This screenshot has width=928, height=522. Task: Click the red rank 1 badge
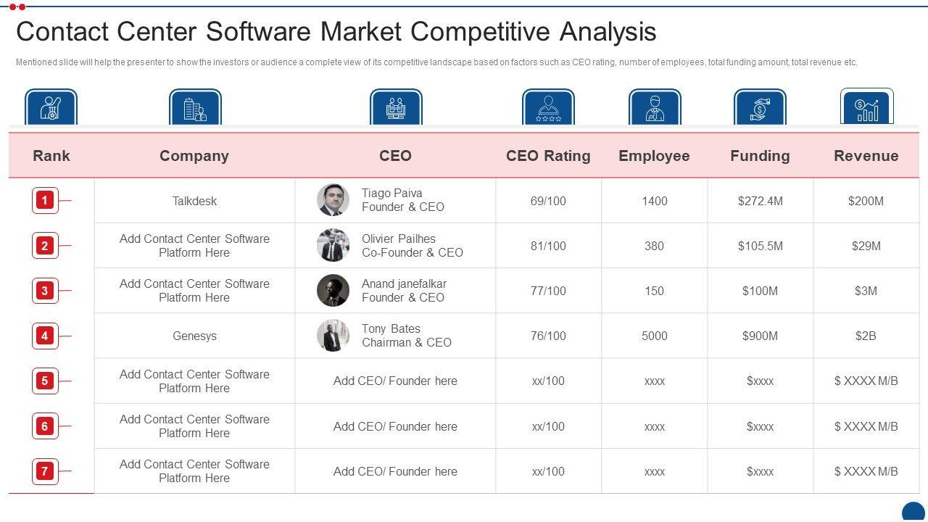[x=45, y=200]
